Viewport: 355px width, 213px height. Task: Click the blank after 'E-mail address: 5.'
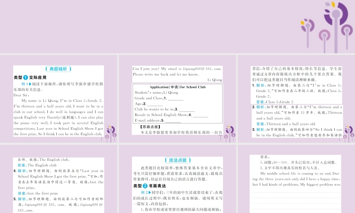click(173, 121)
